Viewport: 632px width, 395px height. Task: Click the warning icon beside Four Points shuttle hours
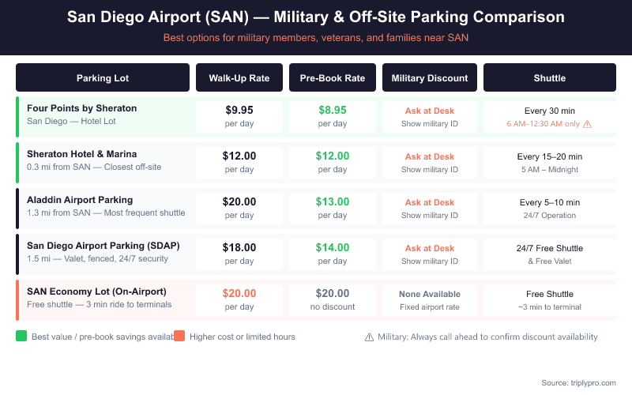coord(587,124)
